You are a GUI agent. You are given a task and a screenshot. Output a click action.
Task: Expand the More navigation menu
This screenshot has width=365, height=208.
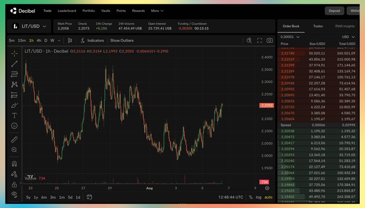pos(157,11)
